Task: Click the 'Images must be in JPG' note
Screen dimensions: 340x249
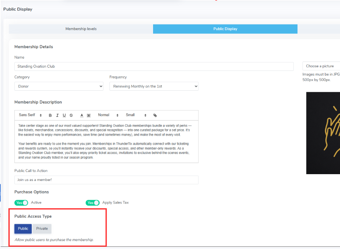Action: (321, 77)
